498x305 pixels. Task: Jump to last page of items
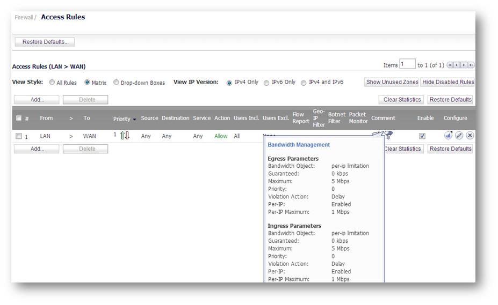coord(471,65)
